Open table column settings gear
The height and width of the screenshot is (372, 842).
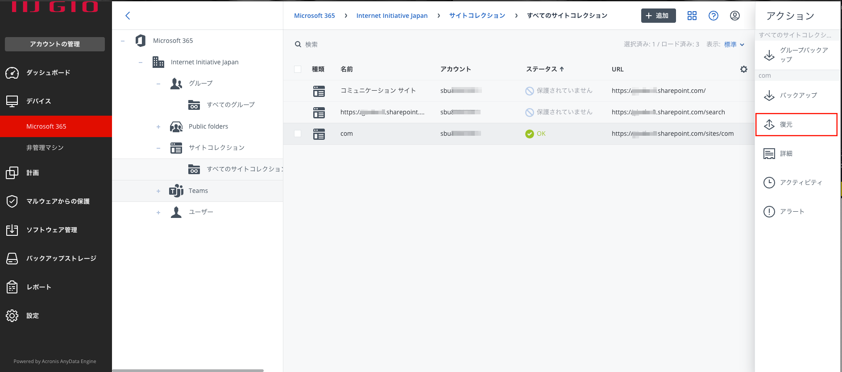point(744,69)
